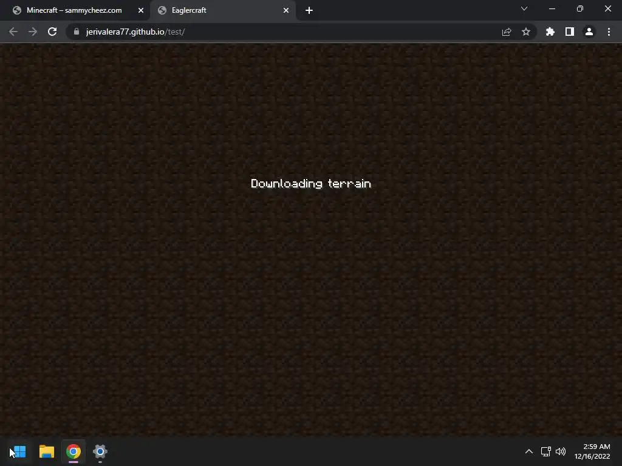This screenshot has height=466, width=622.
Task: Open the Windows Start menu
Action: click(x=19, y=451)
